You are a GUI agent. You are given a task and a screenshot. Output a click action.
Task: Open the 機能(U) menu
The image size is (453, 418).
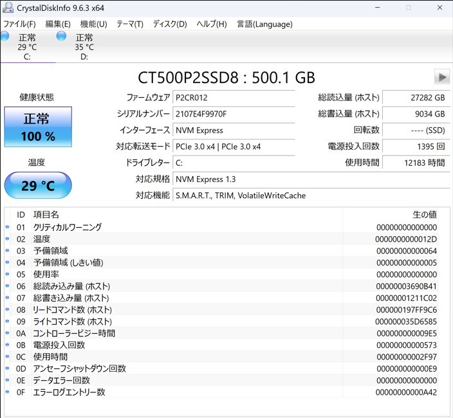click(93, 24)
